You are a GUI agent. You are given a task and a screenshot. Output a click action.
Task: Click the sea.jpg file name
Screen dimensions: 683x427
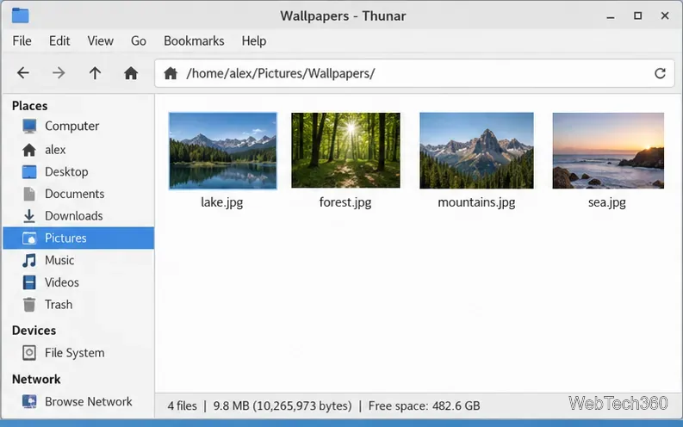[607, 202]
